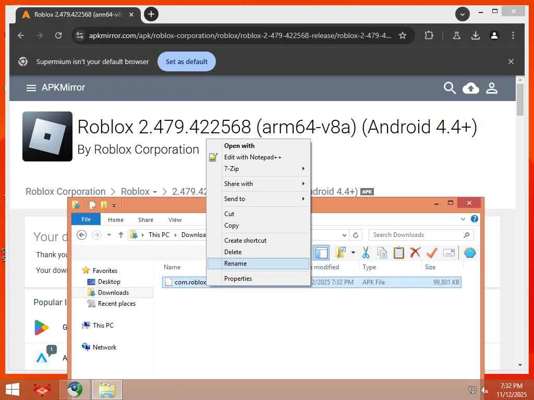The image size is (534, 400).
Task: Open the folder options dropdown arrow
Action: 353,253
